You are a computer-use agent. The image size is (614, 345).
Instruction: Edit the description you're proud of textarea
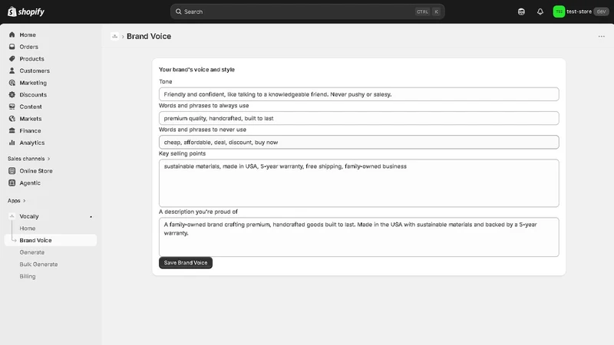pyautogui.click(x=358, y=237)
